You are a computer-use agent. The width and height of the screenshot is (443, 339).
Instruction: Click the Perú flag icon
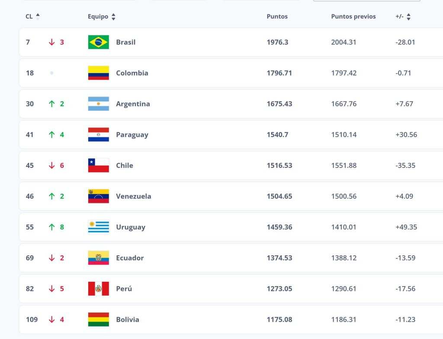(x=98, y=289)
